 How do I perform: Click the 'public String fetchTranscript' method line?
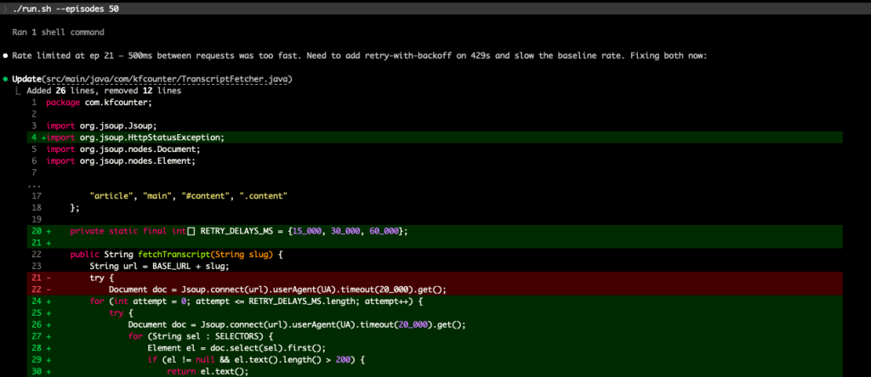point(177,254)
